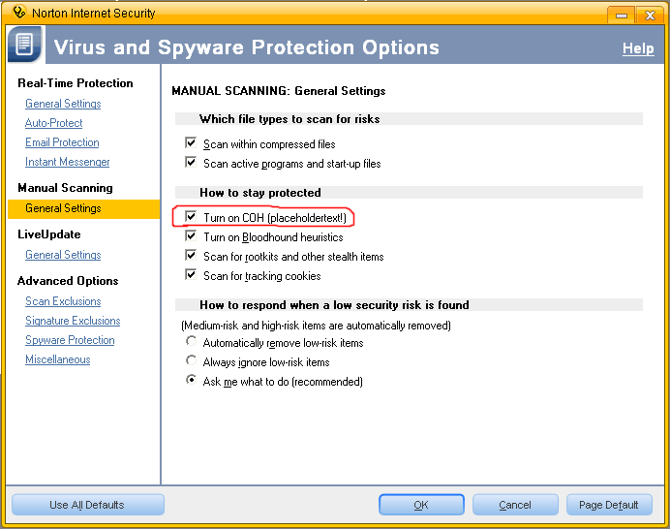Viewport: 670px width, 529px height.
Task: Open Instant Messenger settings
Action: click(68, 162)
